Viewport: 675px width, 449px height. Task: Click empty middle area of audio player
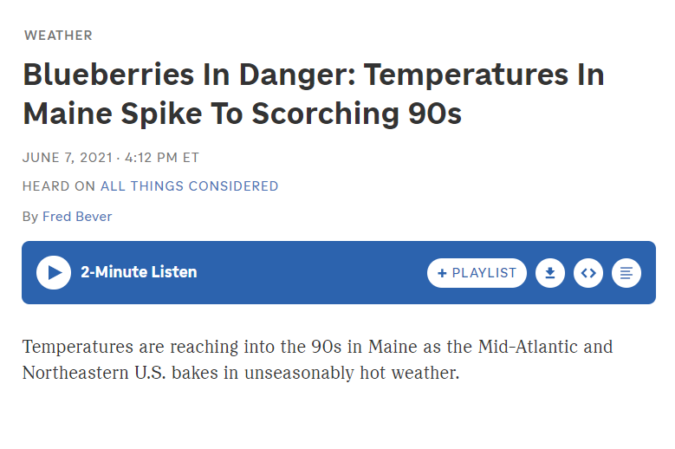312,273
